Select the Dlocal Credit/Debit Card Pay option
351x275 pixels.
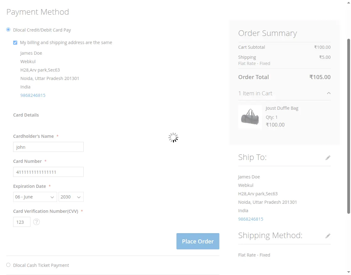pyautogui.click(x=8, y=30)
